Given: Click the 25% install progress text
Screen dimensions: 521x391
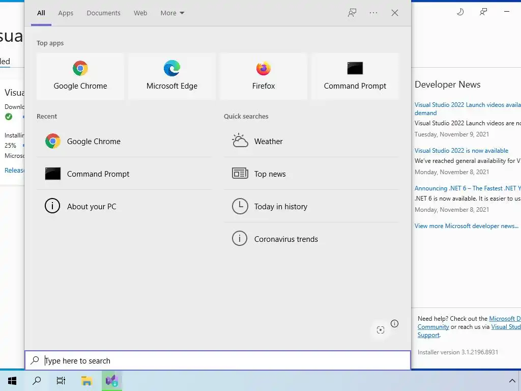Looking at the screenshot, I should coord(10,145).
